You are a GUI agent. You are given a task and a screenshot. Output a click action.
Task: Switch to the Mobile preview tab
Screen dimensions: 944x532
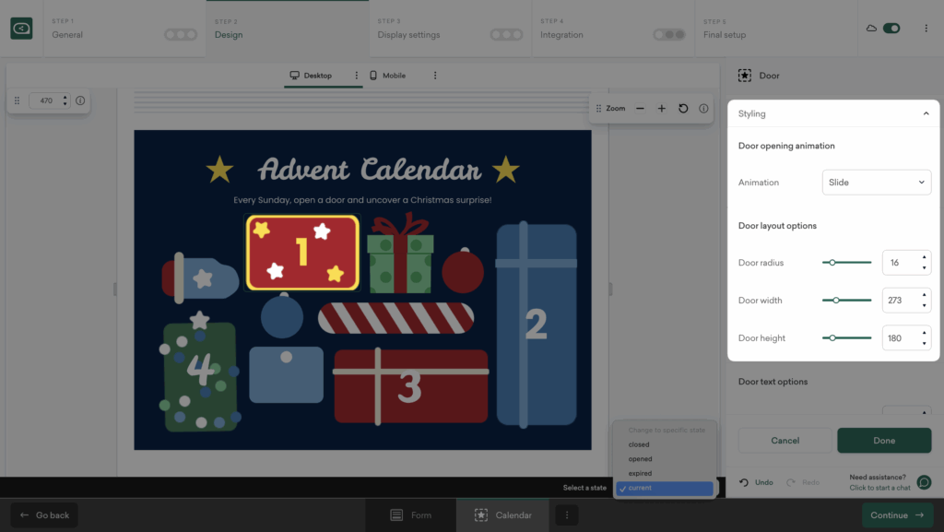387,76
